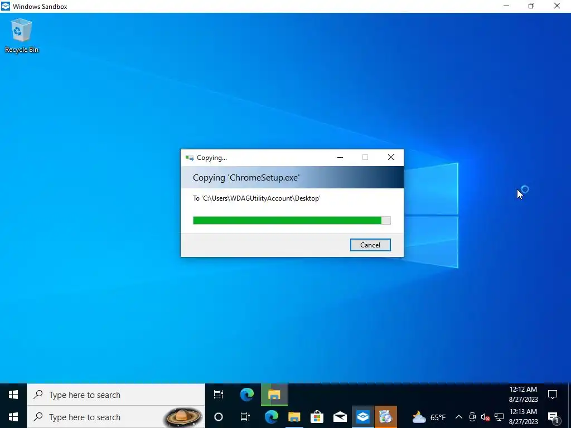Viewport: 571px width, 428px height.
Task: Focus host taskbar search box
Action: coord(116,417)
